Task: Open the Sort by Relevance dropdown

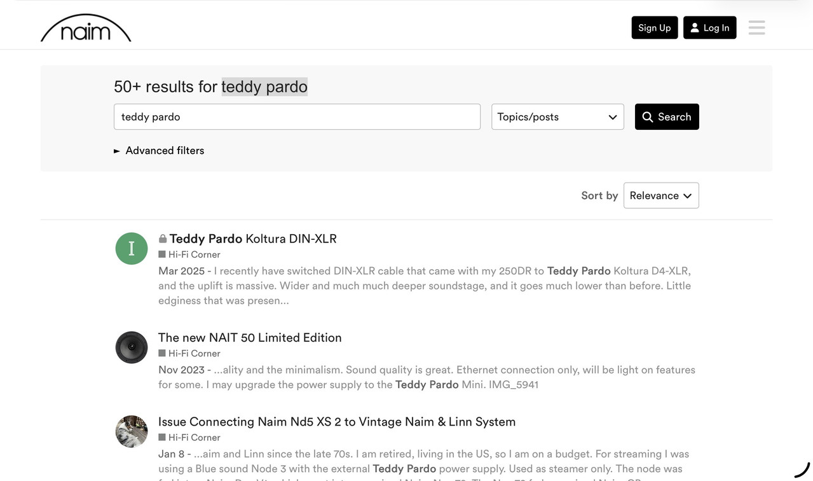Action: pos(661,195)
